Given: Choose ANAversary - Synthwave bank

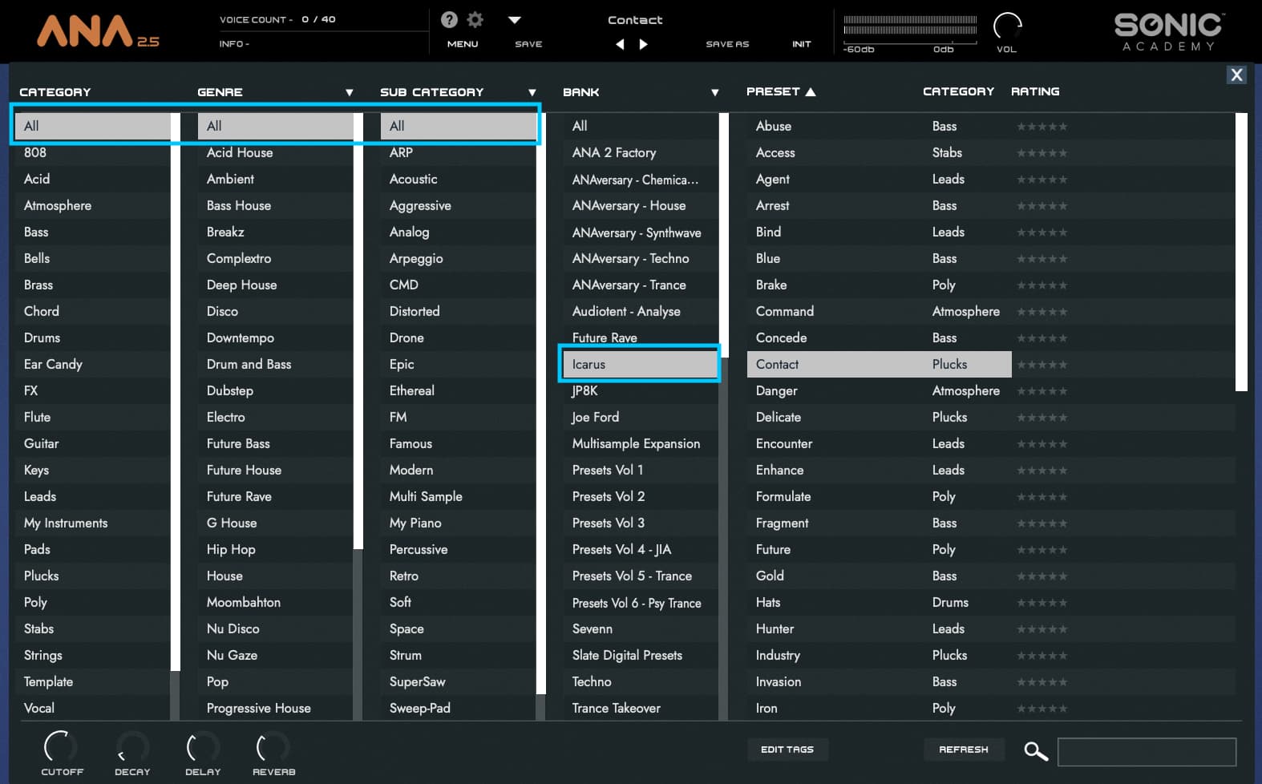Looking at the screenshot, I should pyautogui.click(x=641, y=232).
